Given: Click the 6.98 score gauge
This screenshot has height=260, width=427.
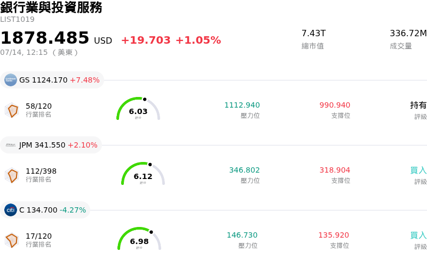Looking at the screenshot, I should tap(139, 239).
